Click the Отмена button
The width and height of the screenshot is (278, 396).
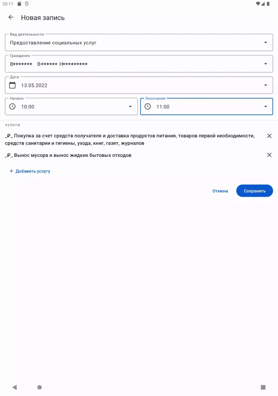[220, 191]
